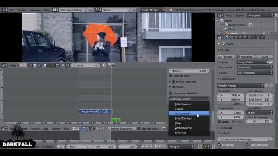Open the 24 fps frame rate dropdown
278x156 pixels.
click(x=259, y=113)
